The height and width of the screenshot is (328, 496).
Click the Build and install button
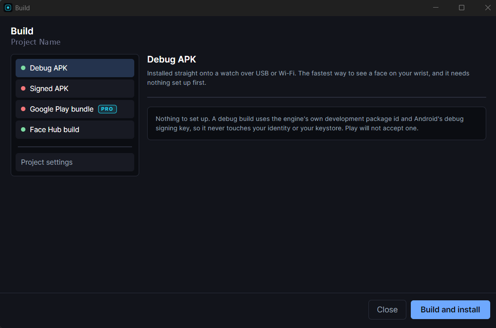click(450, 310)
